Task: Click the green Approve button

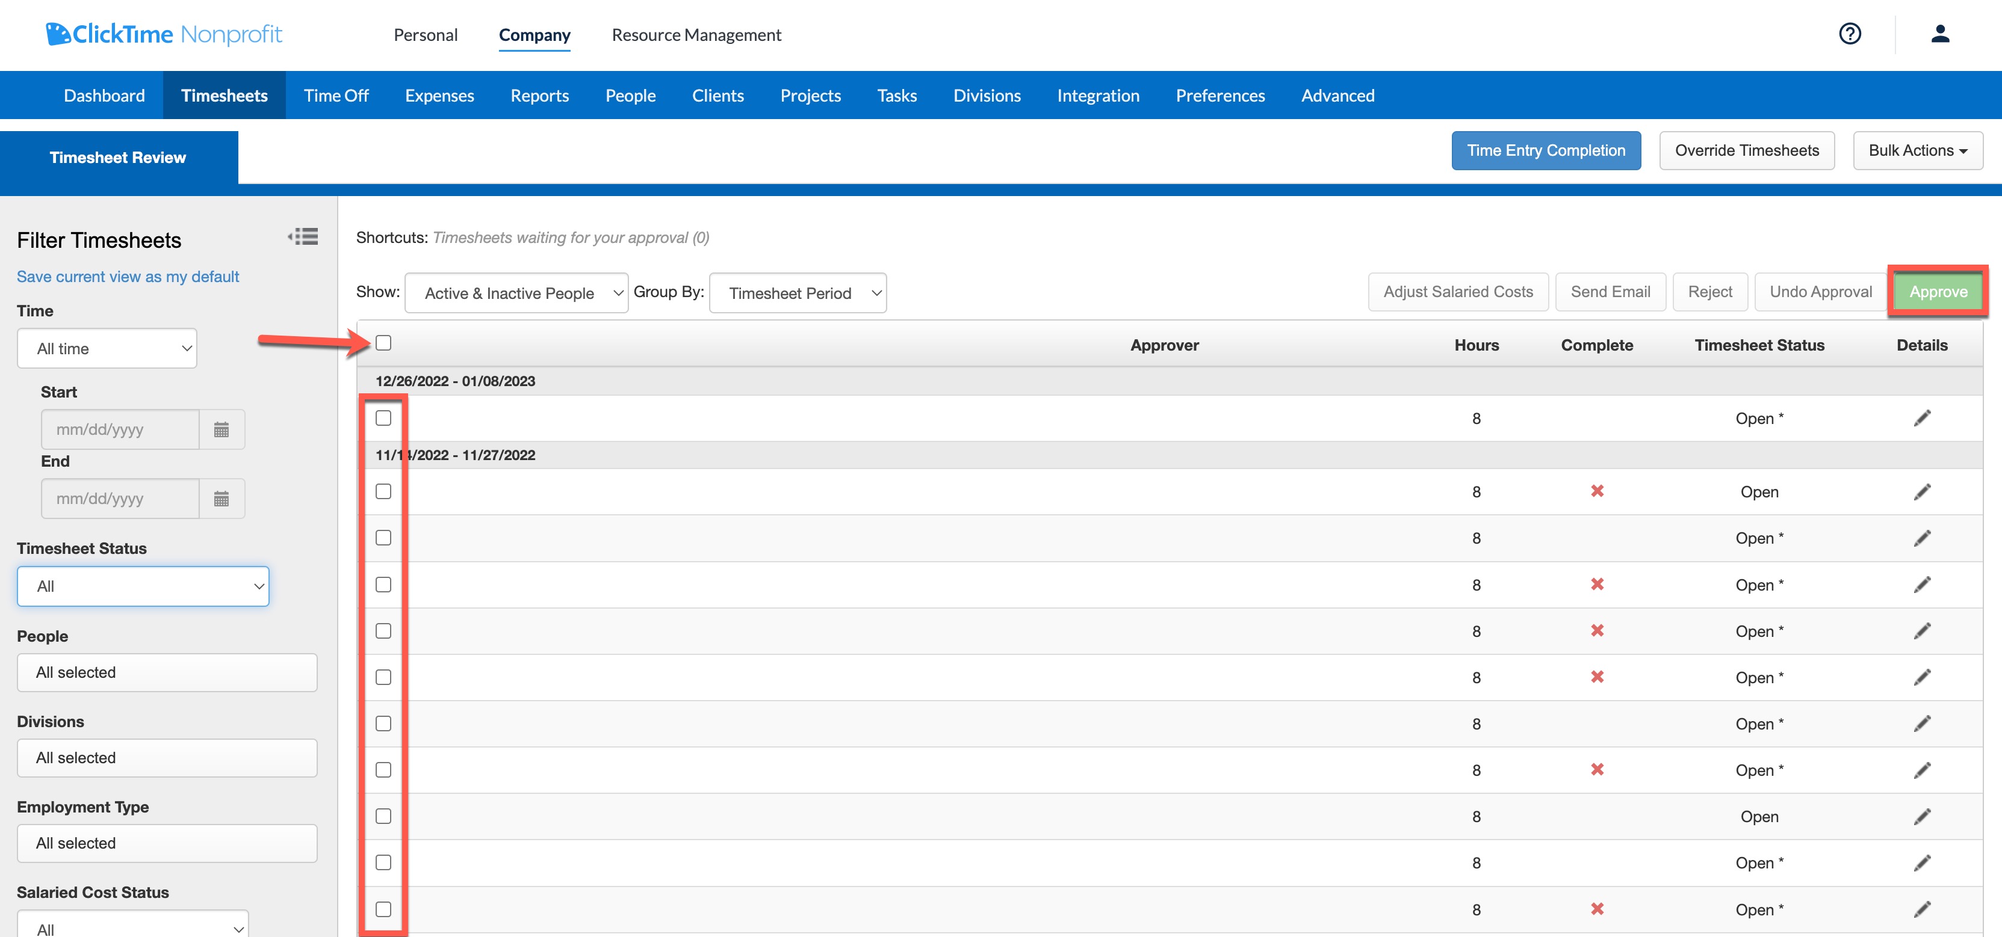Action: pyautogui.click(x=1938, y=292)
